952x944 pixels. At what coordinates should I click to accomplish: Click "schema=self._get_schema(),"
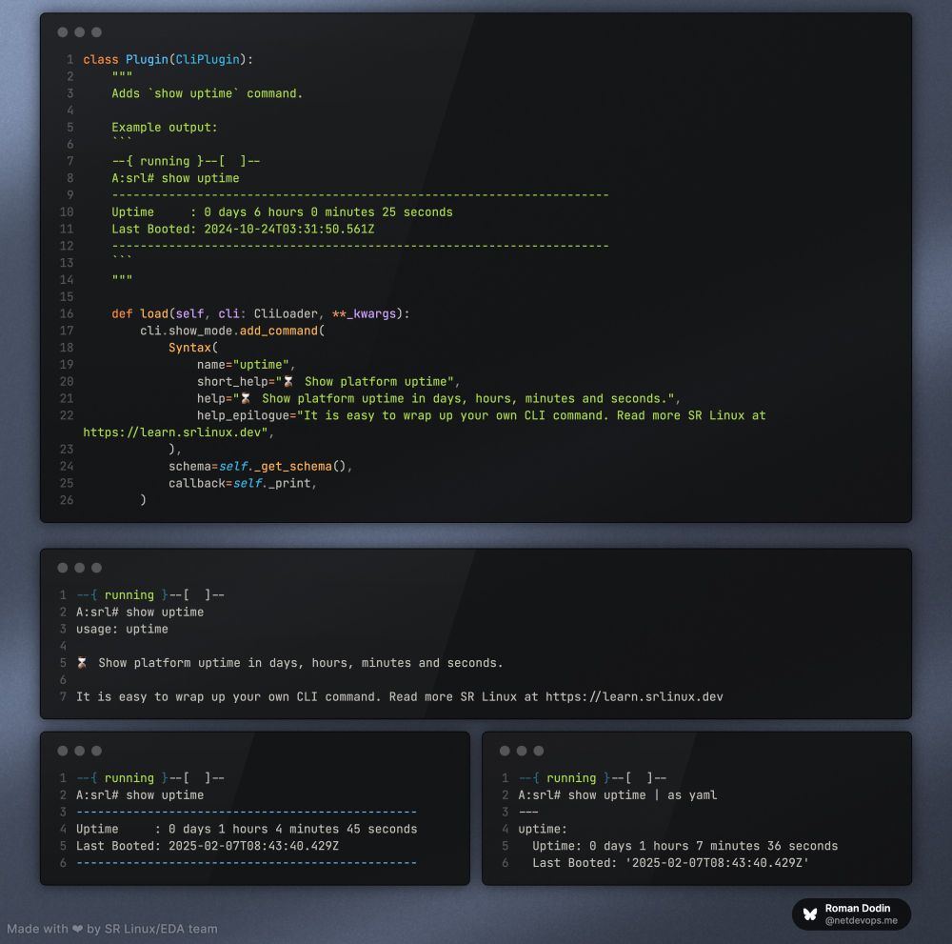[261, 467]
